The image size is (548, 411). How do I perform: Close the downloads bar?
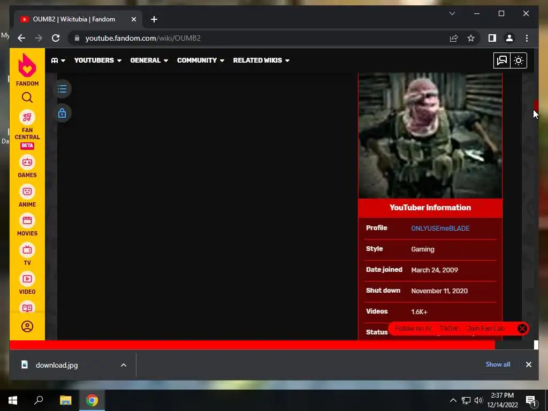(x=528, y=364)
